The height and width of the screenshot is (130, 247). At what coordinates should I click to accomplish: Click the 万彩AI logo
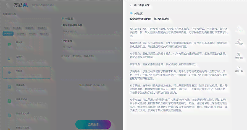click(21, 5)
